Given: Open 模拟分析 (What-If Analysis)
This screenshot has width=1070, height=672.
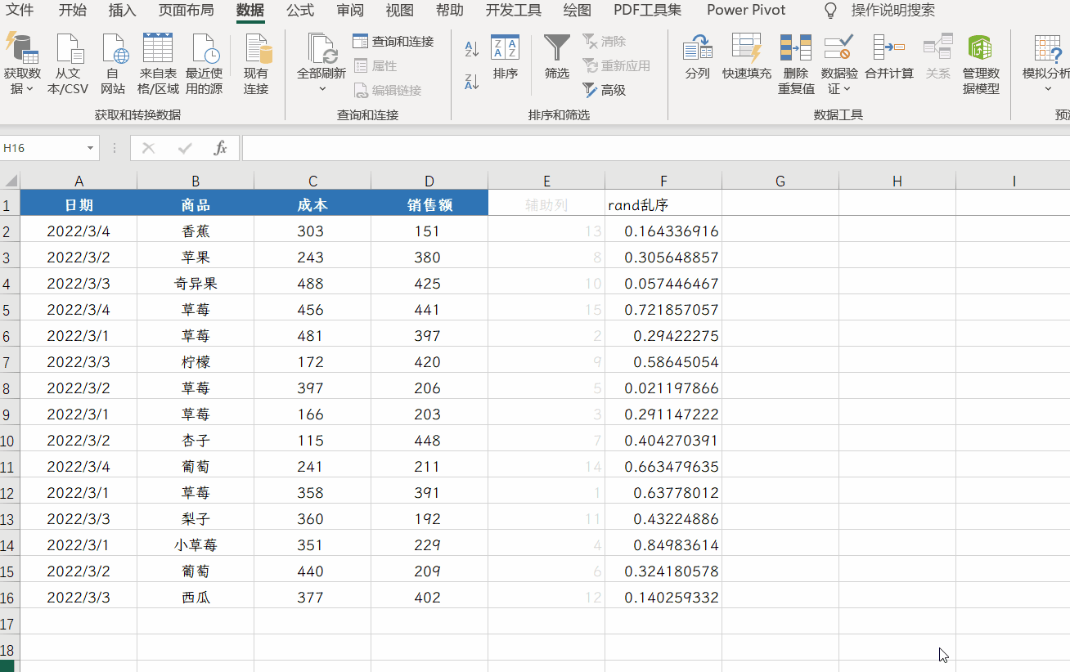Looking at the screenshot, I should pos(1047,65).
